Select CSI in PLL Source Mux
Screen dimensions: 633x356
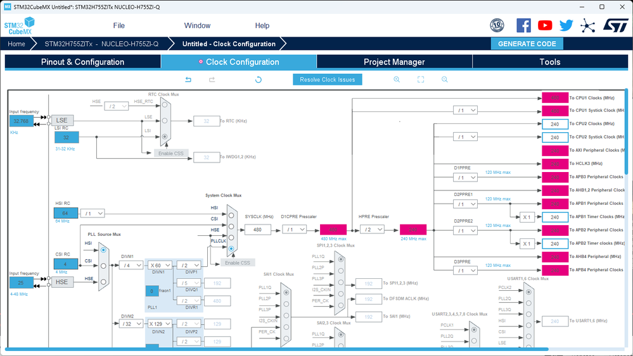103,266
